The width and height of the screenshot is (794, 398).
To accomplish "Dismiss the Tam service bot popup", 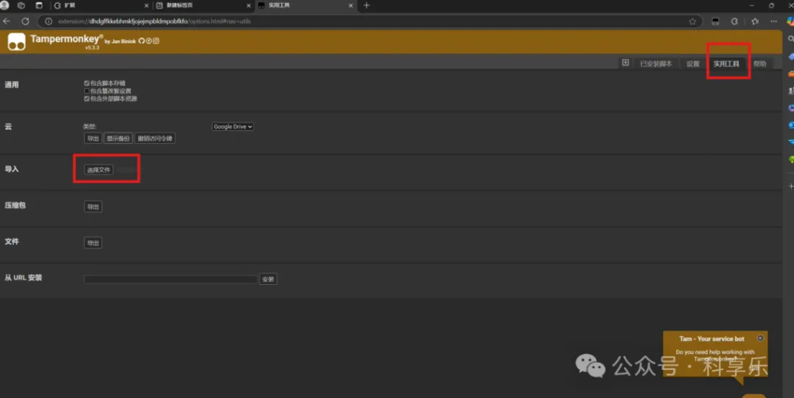I will tap(760, 338).
